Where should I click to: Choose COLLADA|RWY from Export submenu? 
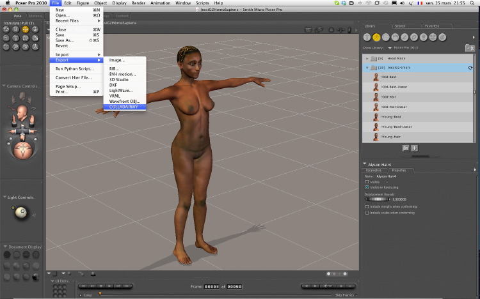pyautogui.click(x=125, y=107)
